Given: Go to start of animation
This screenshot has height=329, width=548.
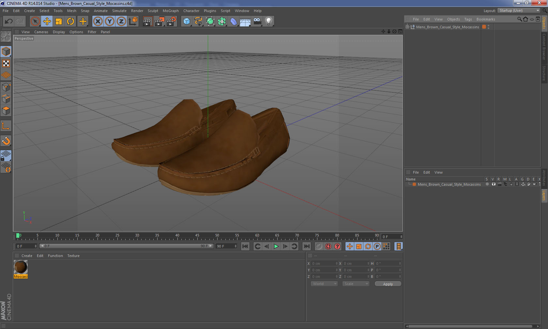Looking at the screenshot, I should pyautogui.click(x=245, y=246).
